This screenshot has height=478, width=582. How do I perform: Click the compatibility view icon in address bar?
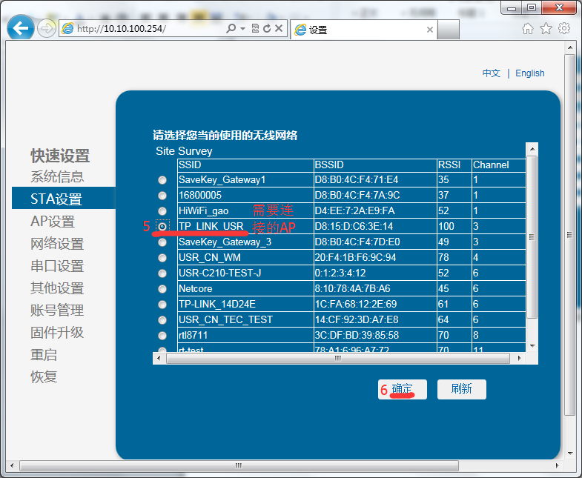(x=255, y=29)
